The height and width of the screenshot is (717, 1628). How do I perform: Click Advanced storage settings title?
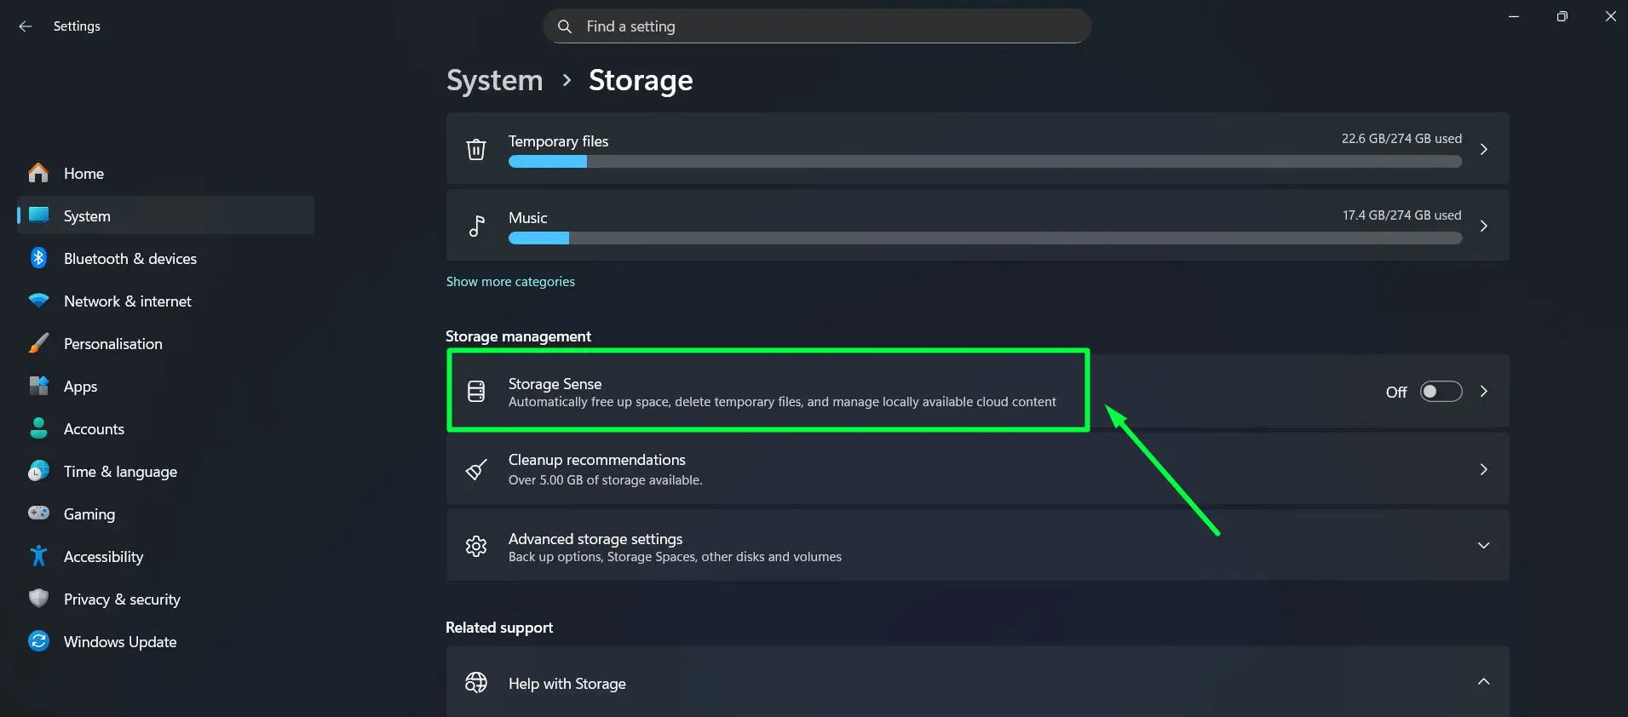tap(595, 538)
